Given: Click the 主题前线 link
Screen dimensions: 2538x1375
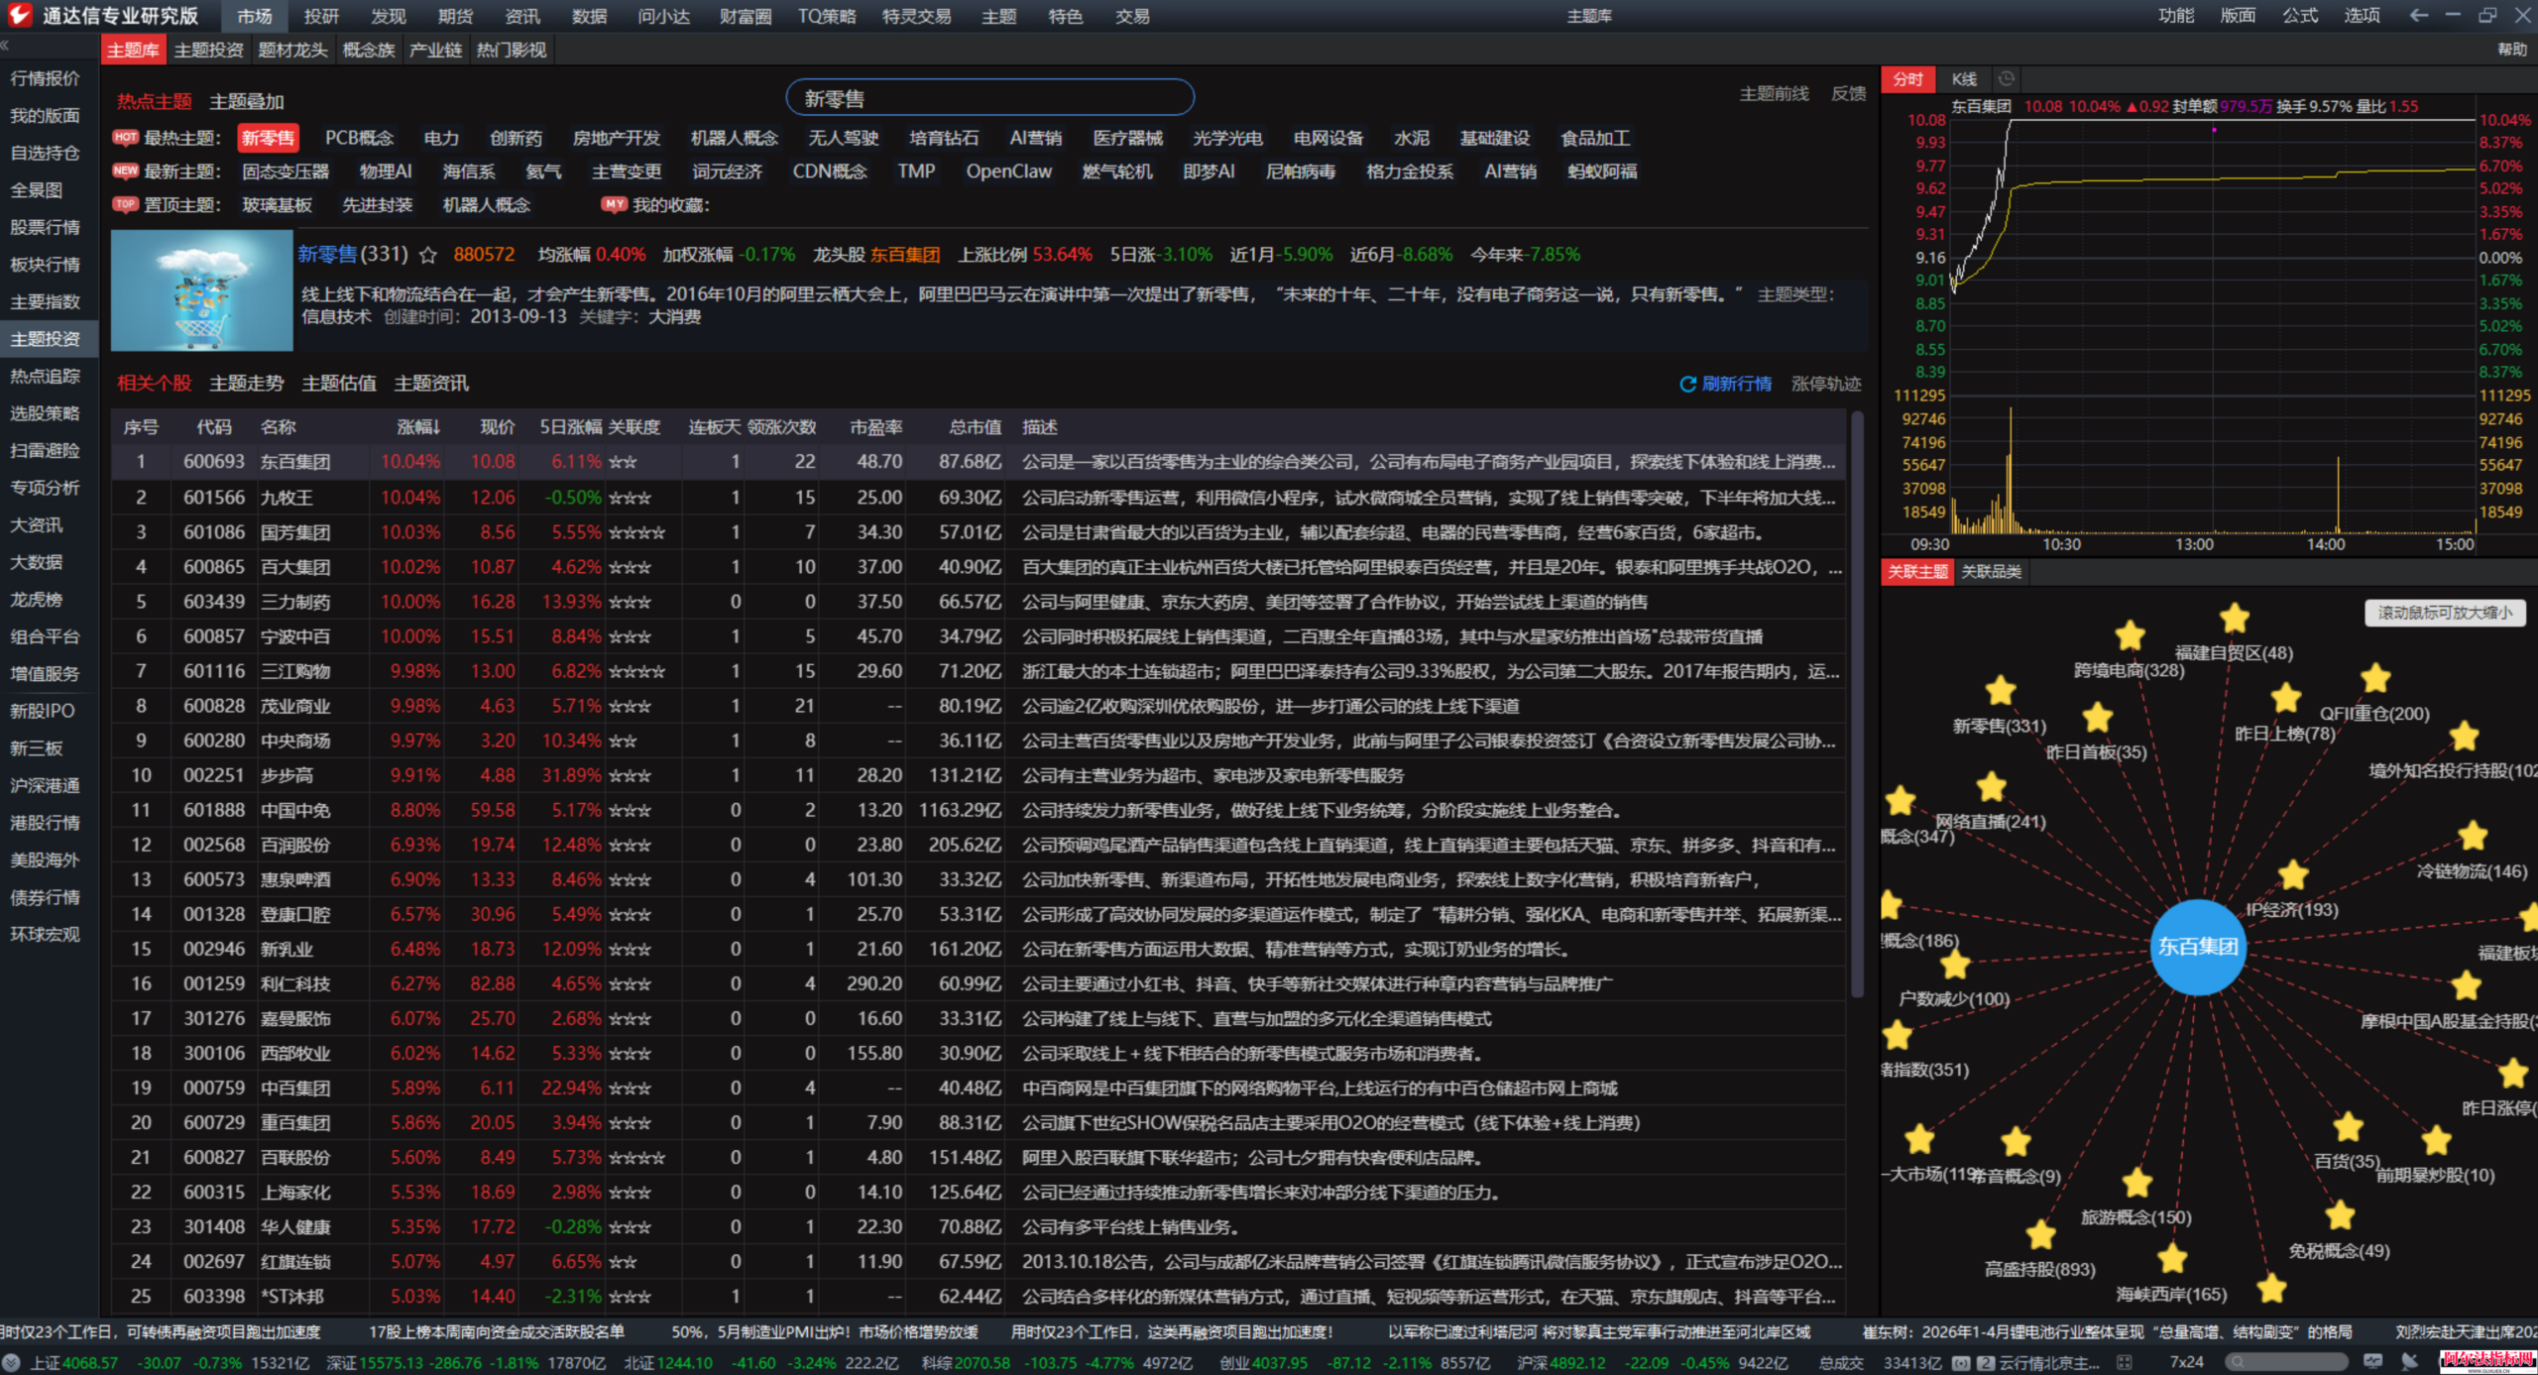Looking at the screenshot, I should pos(1774,94).
